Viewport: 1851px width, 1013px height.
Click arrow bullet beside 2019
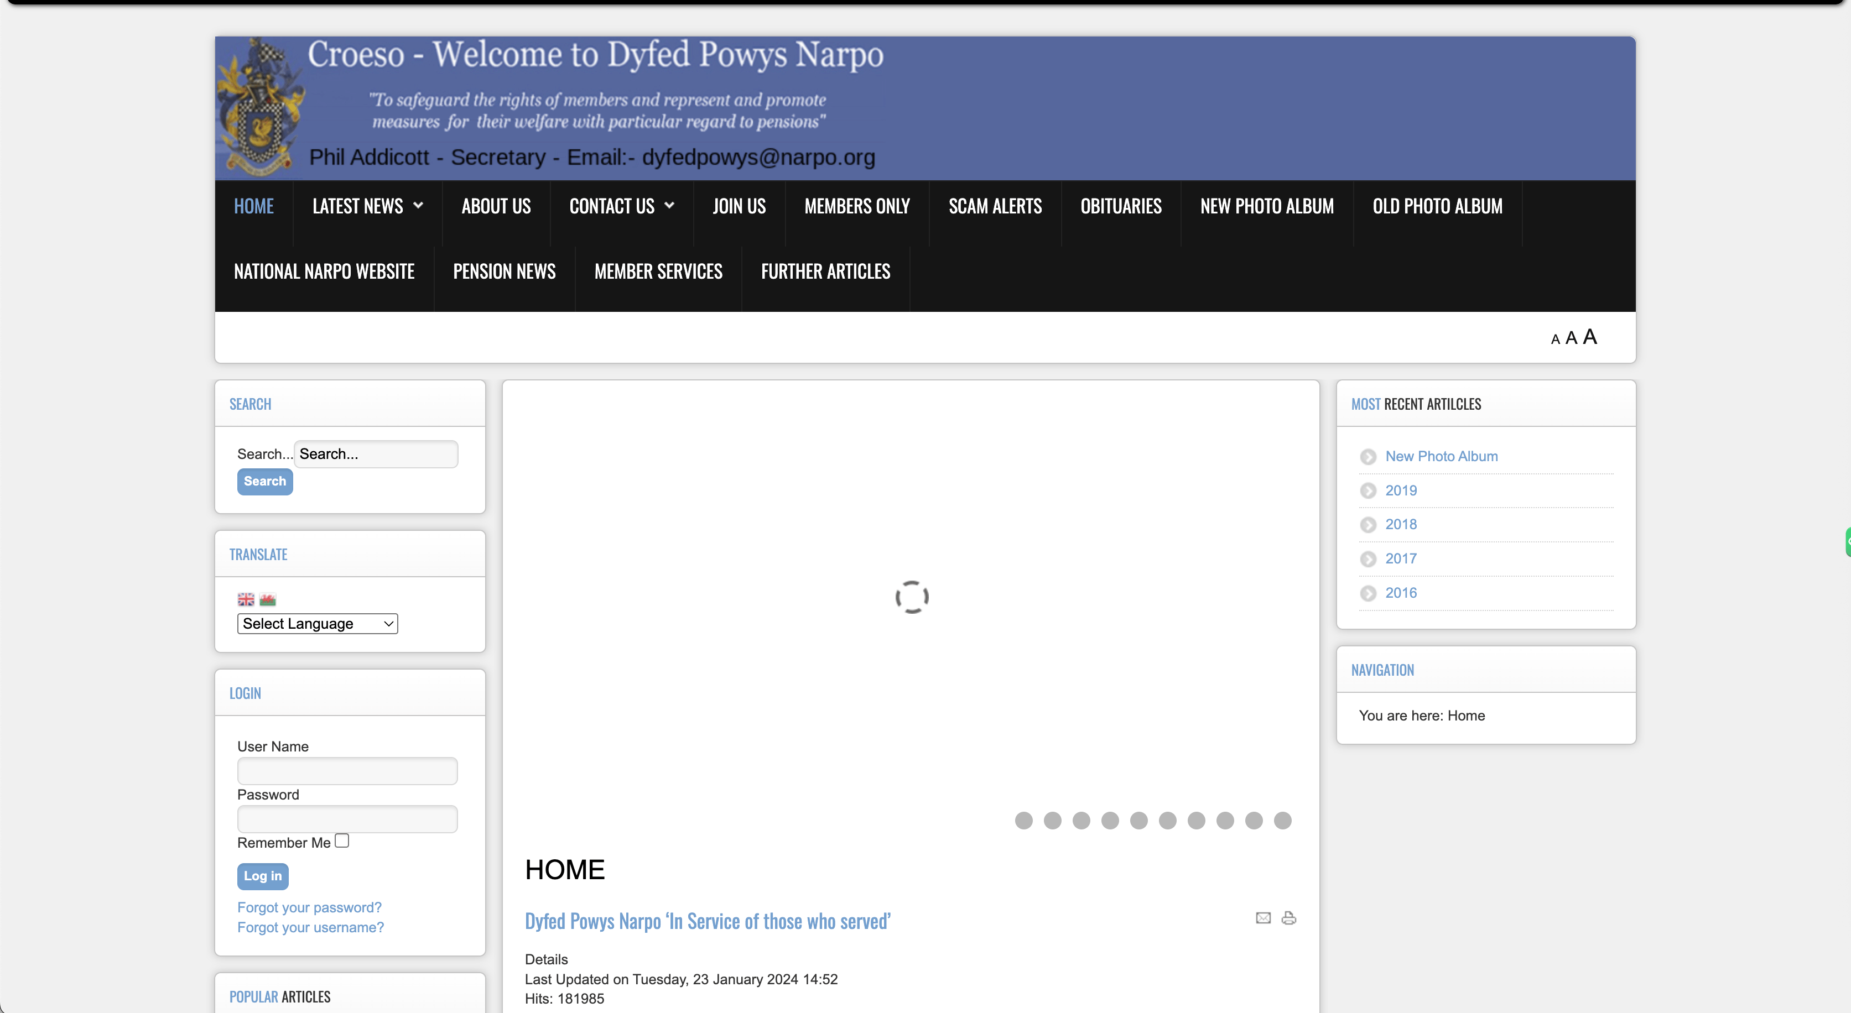pos(1368,490)
